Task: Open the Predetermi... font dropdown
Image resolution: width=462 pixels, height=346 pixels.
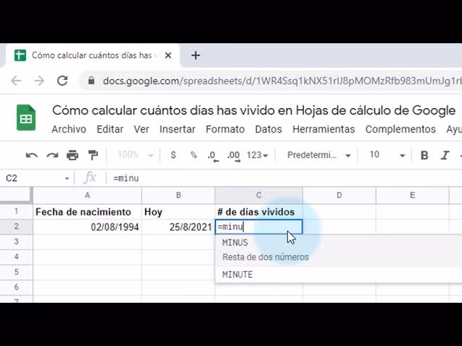Action: (x=319, y=155)
